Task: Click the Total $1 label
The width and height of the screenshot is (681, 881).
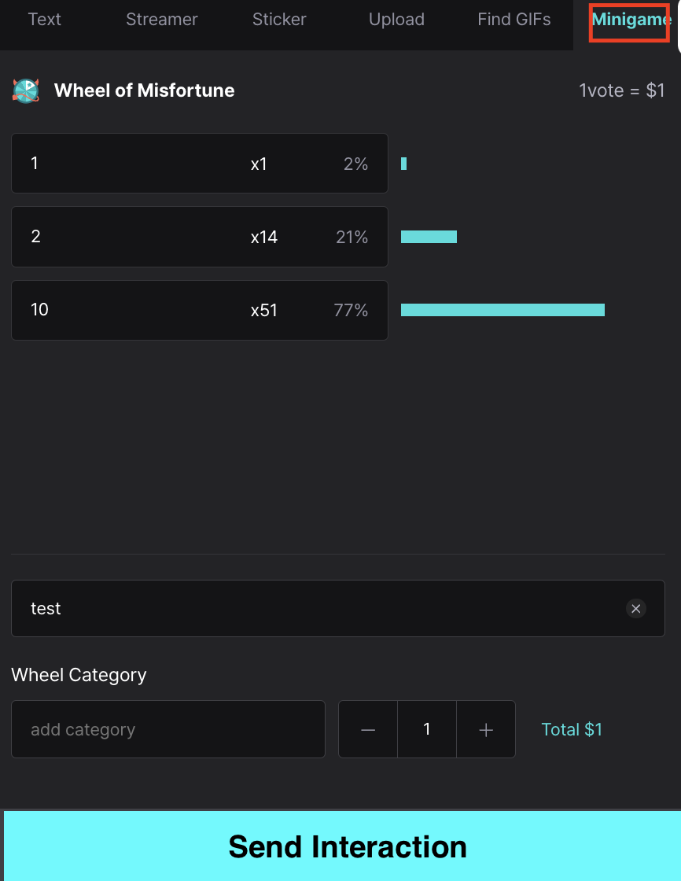Action: (572, 729)
